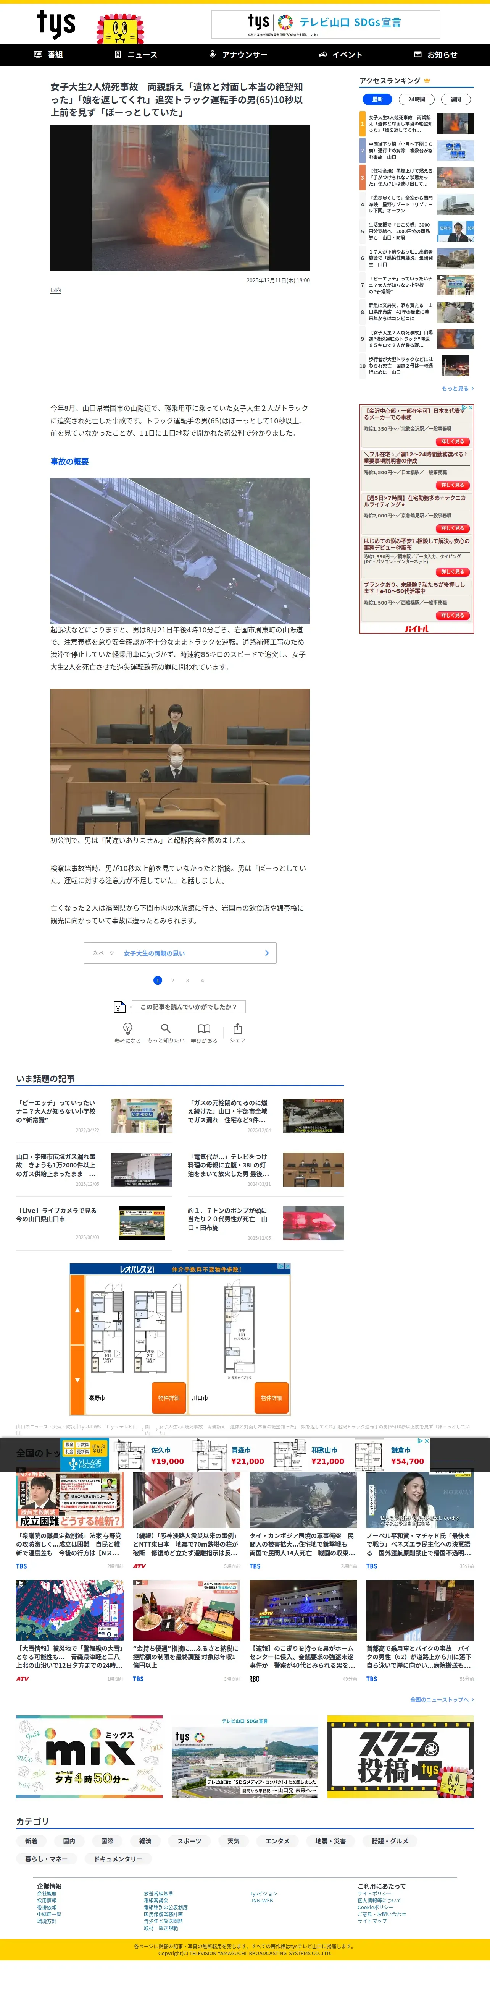490x2007 pixels.
Task: Select the 最新 ranking tab
Action: [x=377, y=99]
